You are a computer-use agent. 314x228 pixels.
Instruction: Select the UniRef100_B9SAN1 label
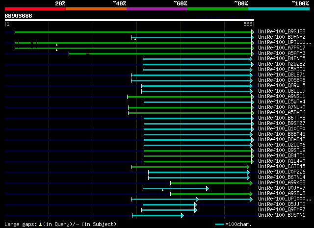tap(282, 215)
